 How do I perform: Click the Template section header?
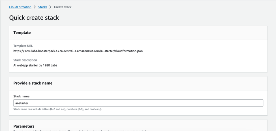(x=22, y=33)
